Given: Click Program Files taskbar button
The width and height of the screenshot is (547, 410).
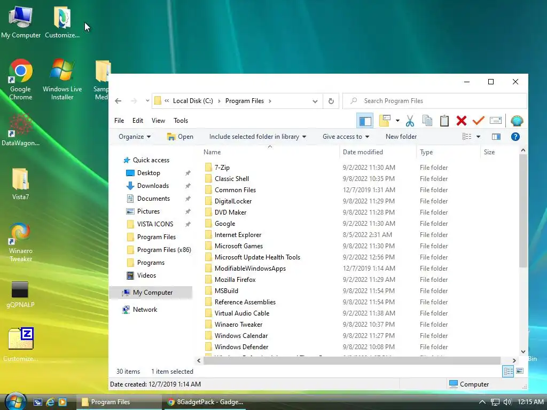Looking at the screenshot, I should 119,402.
